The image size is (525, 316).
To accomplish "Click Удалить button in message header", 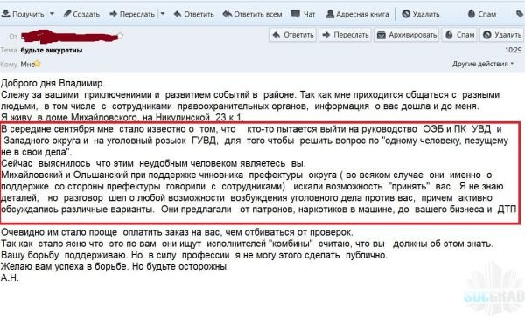I will 502,35.
